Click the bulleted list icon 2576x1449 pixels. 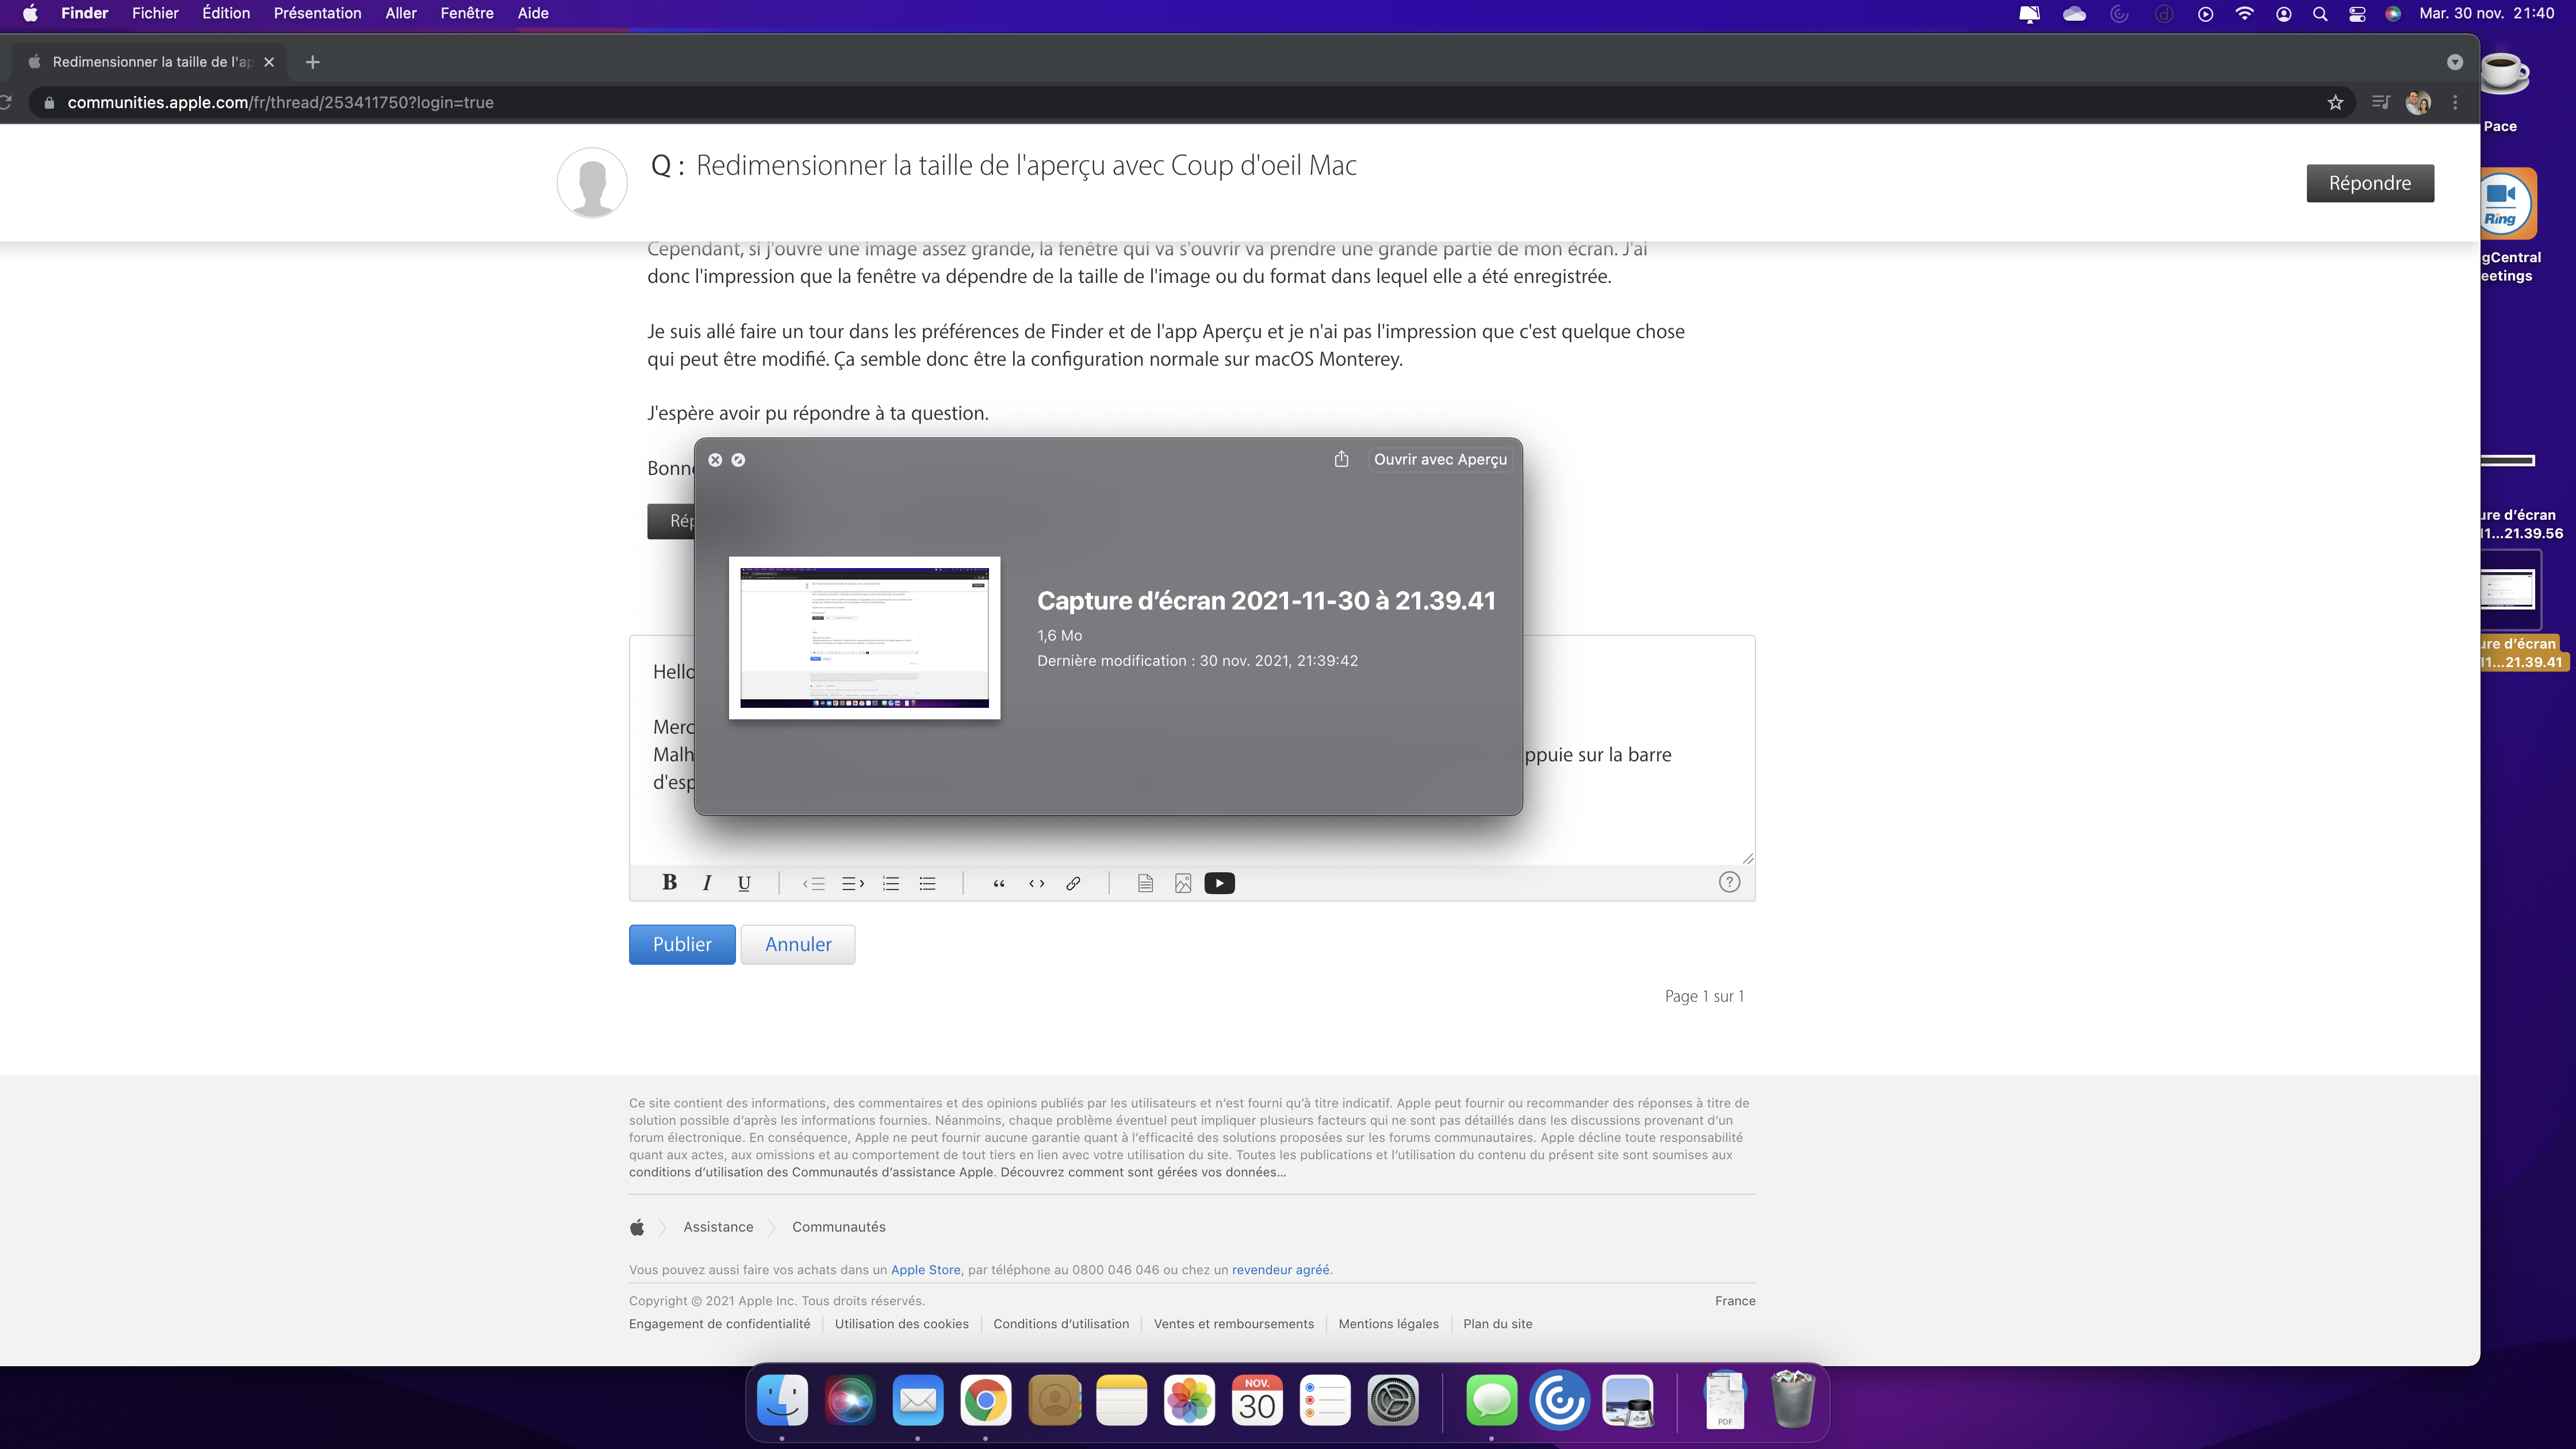(x=927, y=883)
